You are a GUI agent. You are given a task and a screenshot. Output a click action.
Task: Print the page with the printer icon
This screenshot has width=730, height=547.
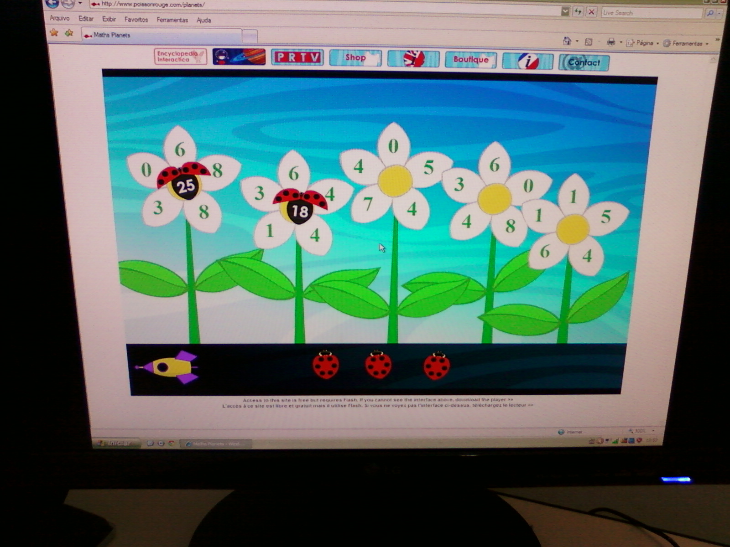click(611, 42)
